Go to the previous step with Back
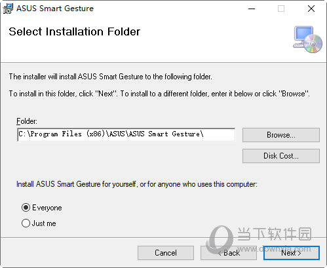Image resolution: width=327 pixels, height=268 pixels. 229,253
